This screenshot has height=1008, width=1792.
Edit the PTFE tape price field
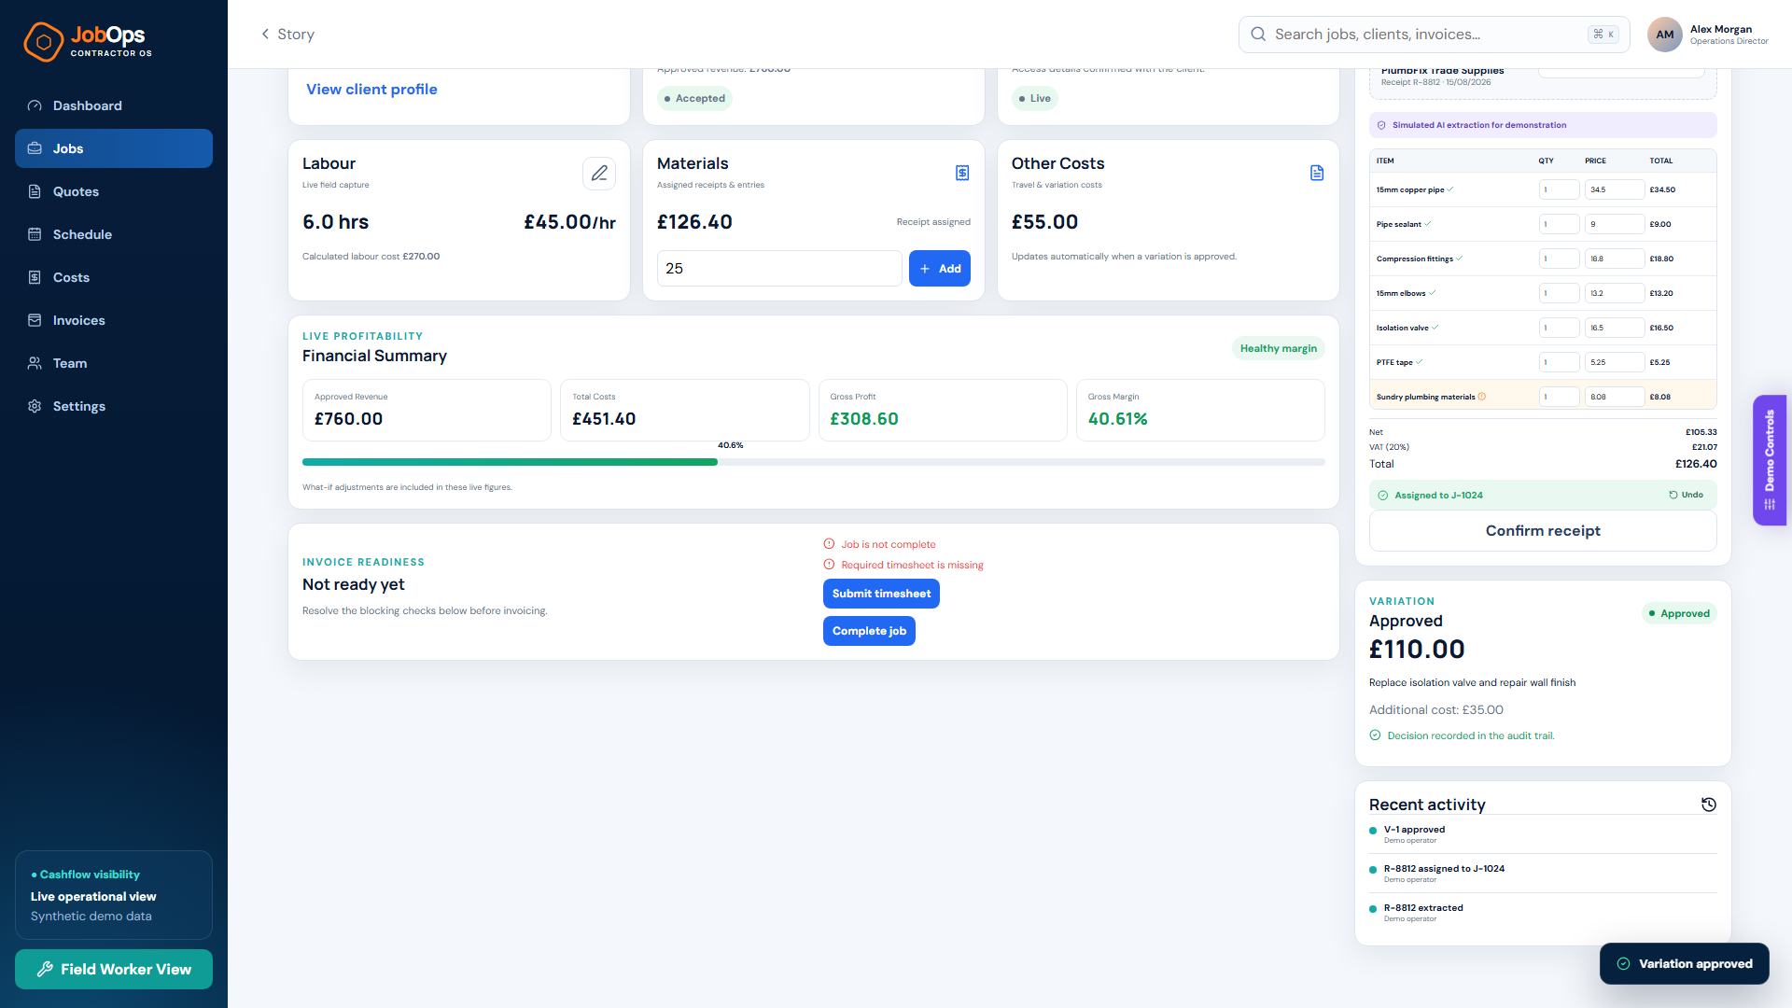[1615, 362]
